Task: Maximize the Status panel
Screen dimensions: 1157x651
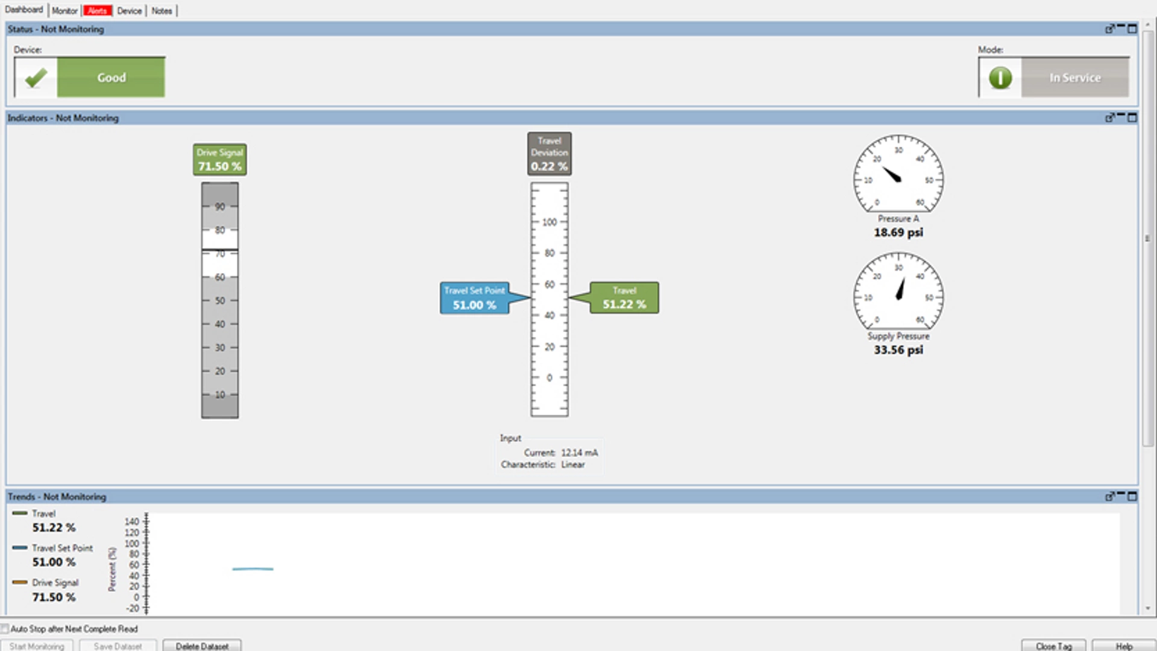Action: point(1132,28)
